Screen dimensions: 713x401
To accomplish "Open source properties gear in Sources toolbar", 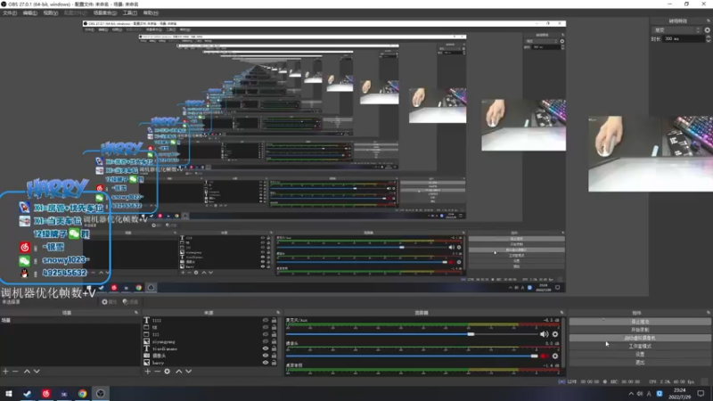I will click(x=168, y=372).
